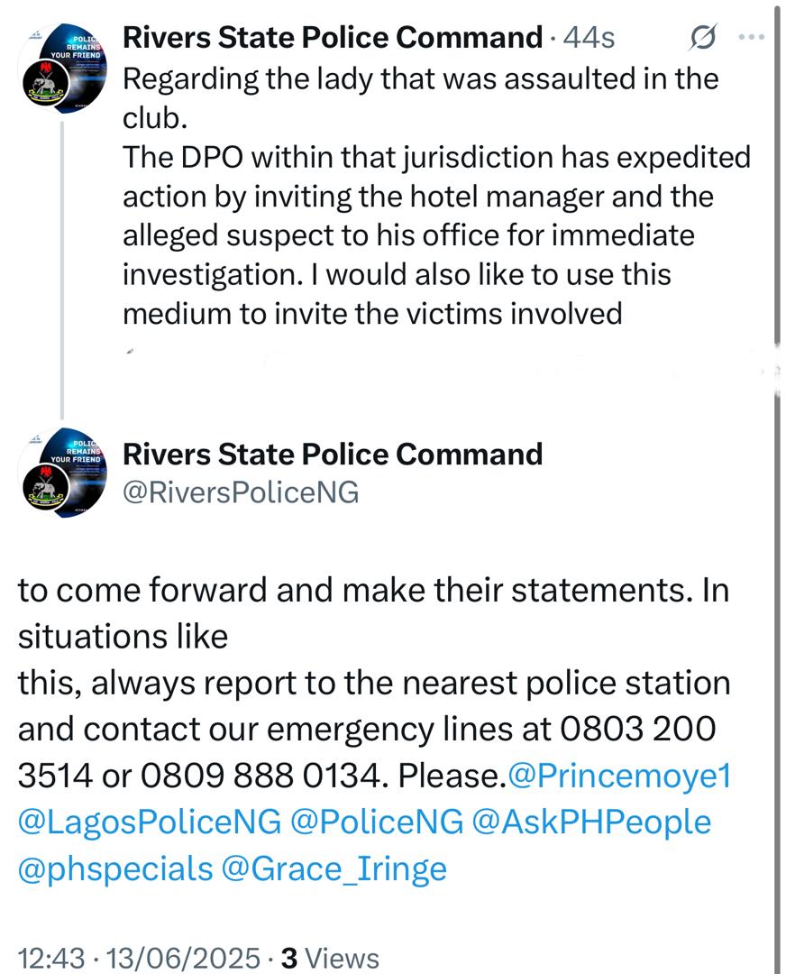Visit the @LagosPoliceNG mention

(149, 822)
